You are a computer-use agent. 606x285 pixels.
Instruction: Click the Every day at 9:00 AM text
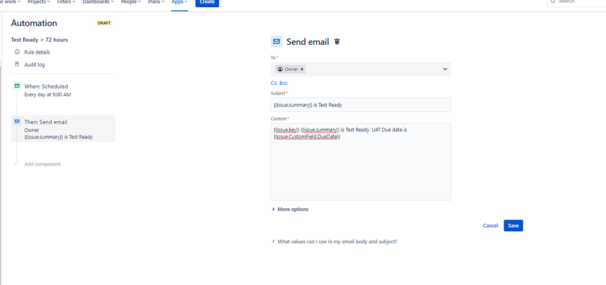pos(47,94)
